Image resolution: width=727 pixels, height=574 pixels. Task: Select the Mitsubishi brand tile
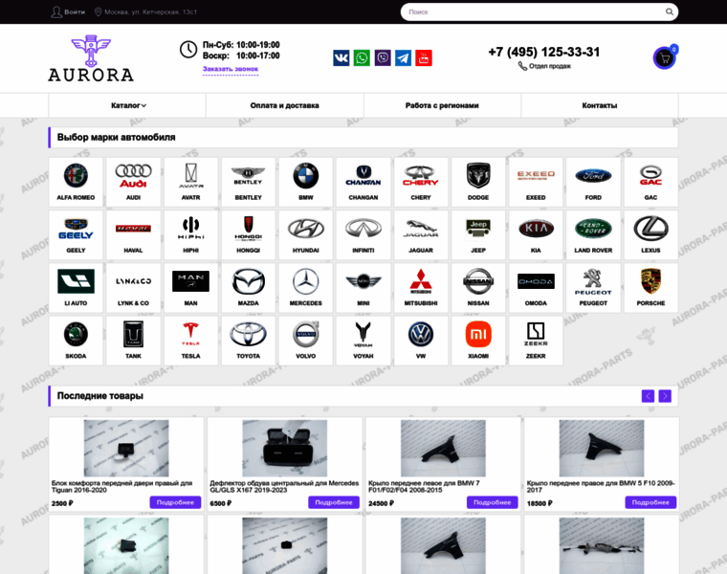[x=421, y=287]
